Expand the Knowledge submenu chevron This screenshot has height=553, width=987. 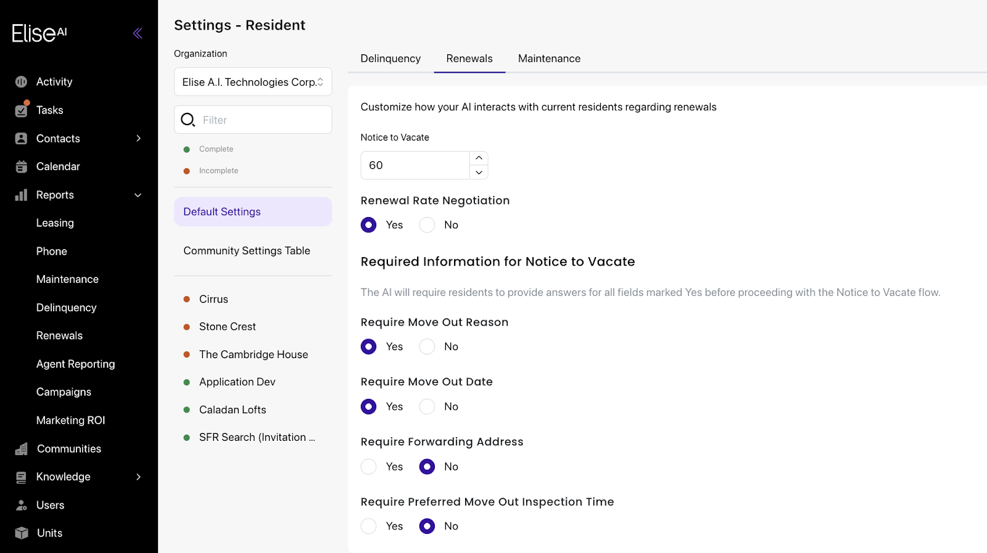[138, 477]
